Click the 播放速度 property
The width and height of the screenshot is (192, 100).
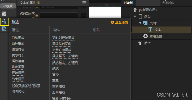point(18,61)
